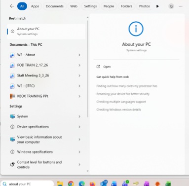The width and height of the screenshot is (189, 186).
Task: Open 'Finding out how many cores' help link
Action: (x=127, y=86)
